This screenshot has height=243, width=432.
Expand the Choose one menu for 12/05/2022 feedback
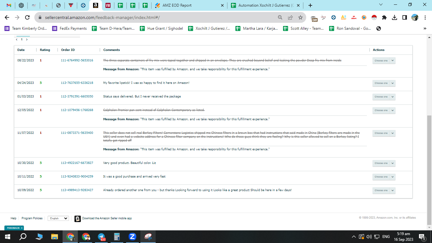384,110
